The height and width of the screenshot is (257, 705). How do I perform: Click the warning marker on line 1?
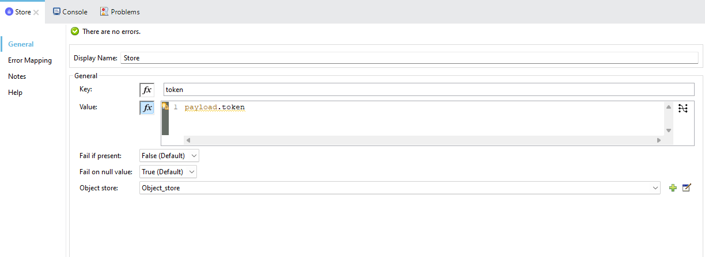[x=165, y=107]
